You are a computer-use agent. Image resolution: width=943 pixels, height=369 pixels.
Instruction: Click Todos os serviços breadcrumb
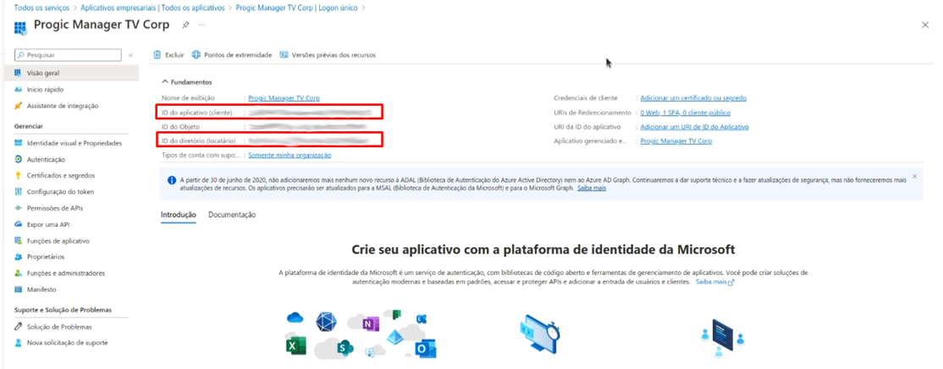pyautogui.click(x=41, y=8)
